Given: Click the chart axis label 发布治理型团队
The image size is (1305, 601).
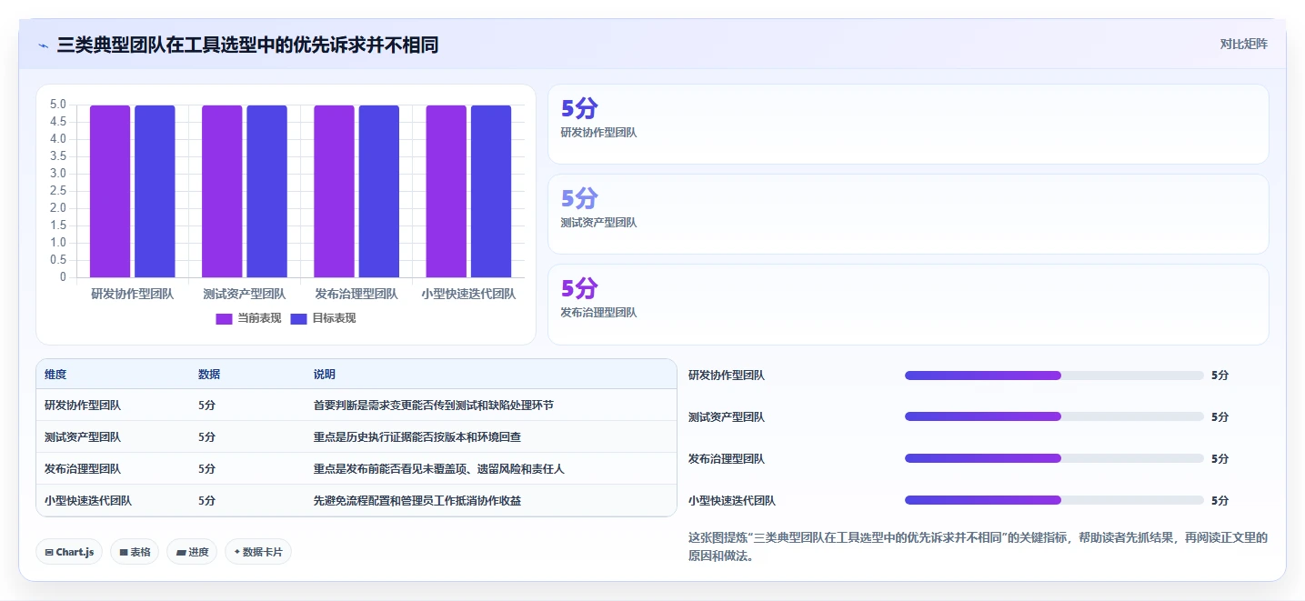Looking at the screenshot, I should [356, 294].
